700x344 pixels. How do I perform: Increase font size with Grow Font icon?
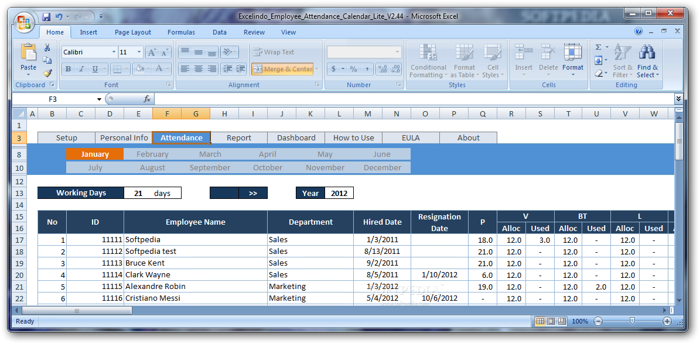point(152,52)
